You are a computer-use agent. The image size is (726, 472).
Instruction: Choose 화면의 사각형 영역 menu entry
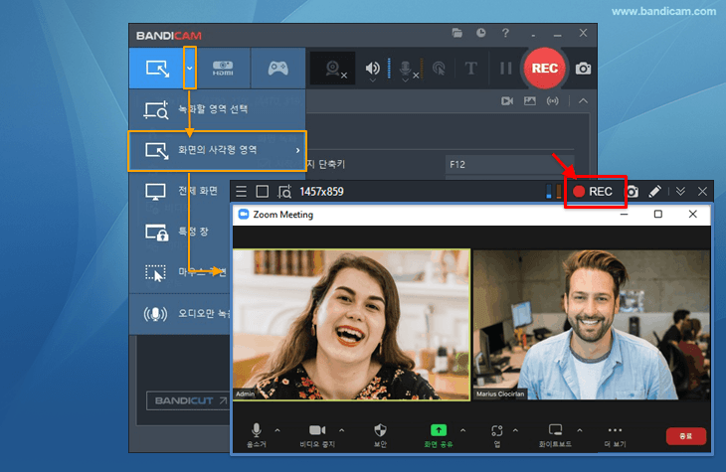pos(217,151)
